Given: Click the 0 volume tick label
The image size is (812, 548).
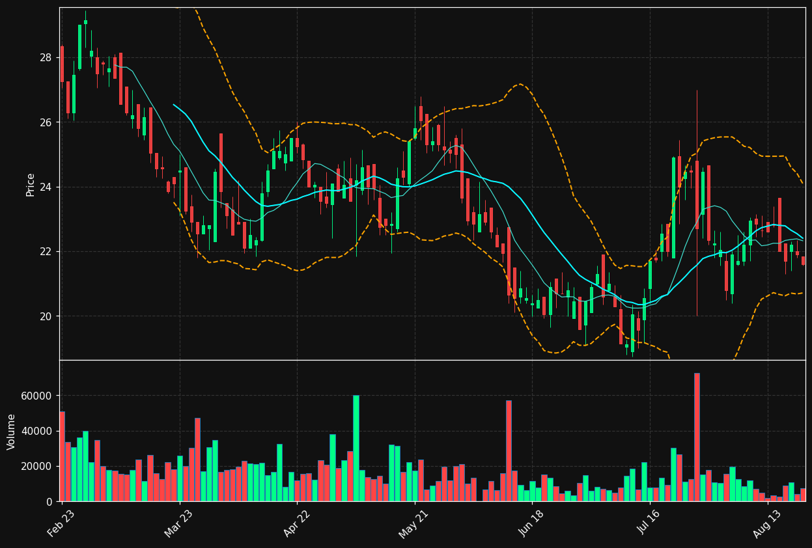Looking at the screenshot, I should 49,502.
